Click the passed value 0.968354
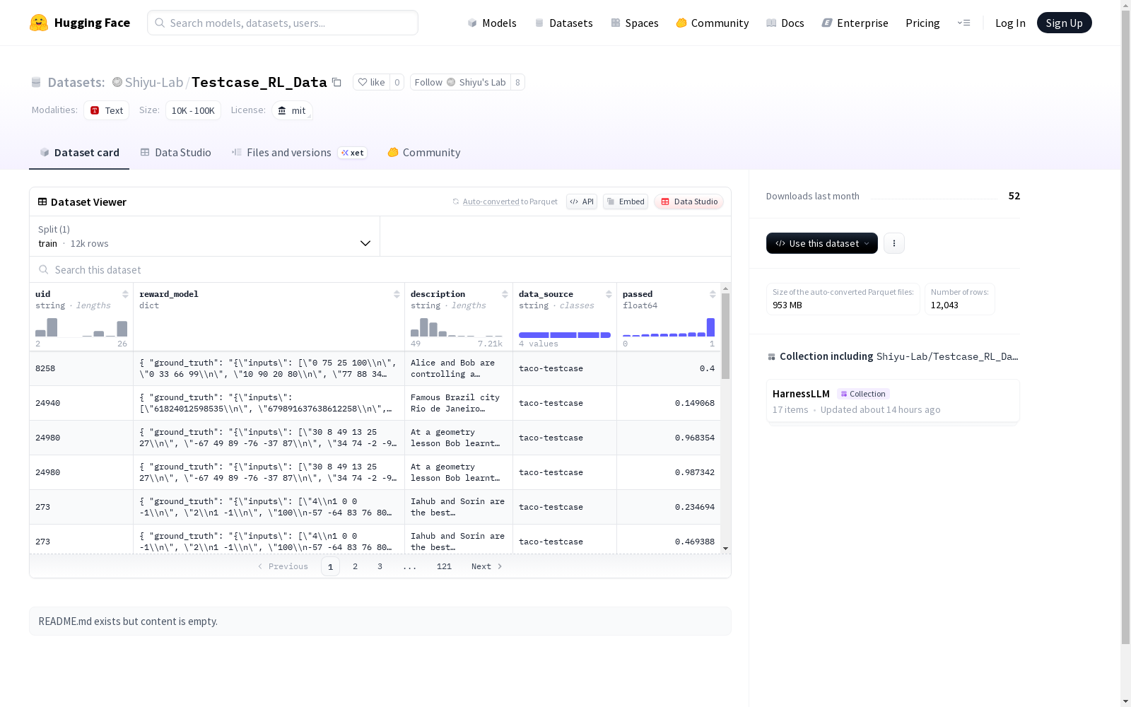 click(694, 438)
